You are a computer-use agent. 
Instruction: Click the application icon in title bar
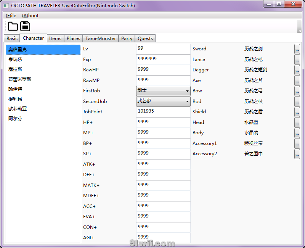pyautogui.click(x=6, y=5)
